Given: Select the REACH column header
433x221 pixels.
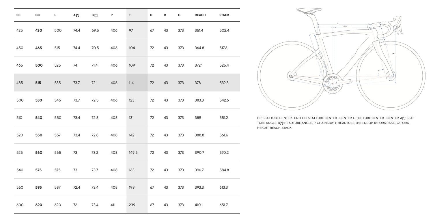Looking at the screenshot, I should [200, 15].
